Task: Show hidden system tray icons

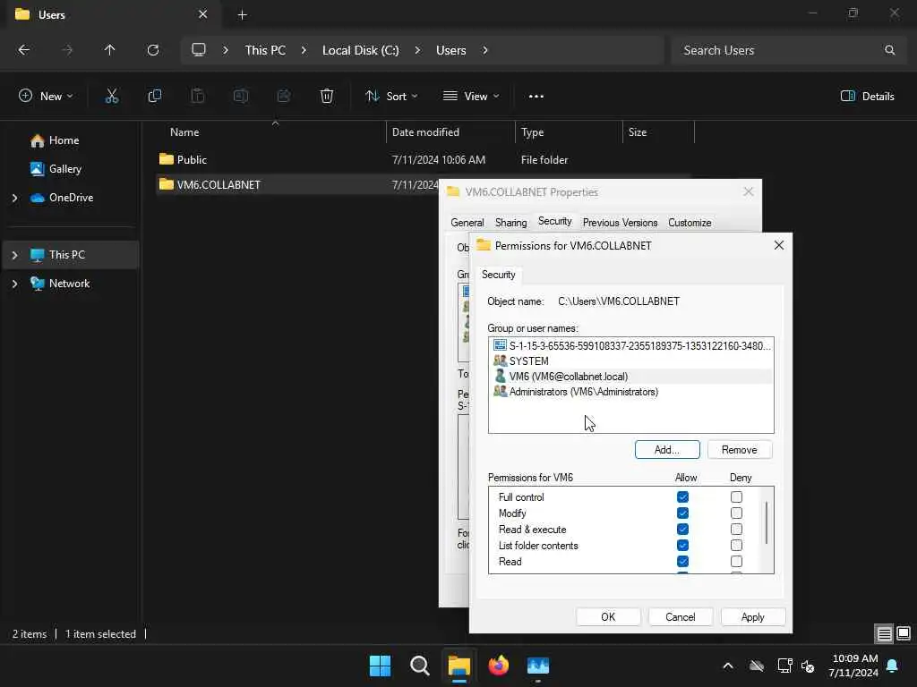Action: pos(728,666)
